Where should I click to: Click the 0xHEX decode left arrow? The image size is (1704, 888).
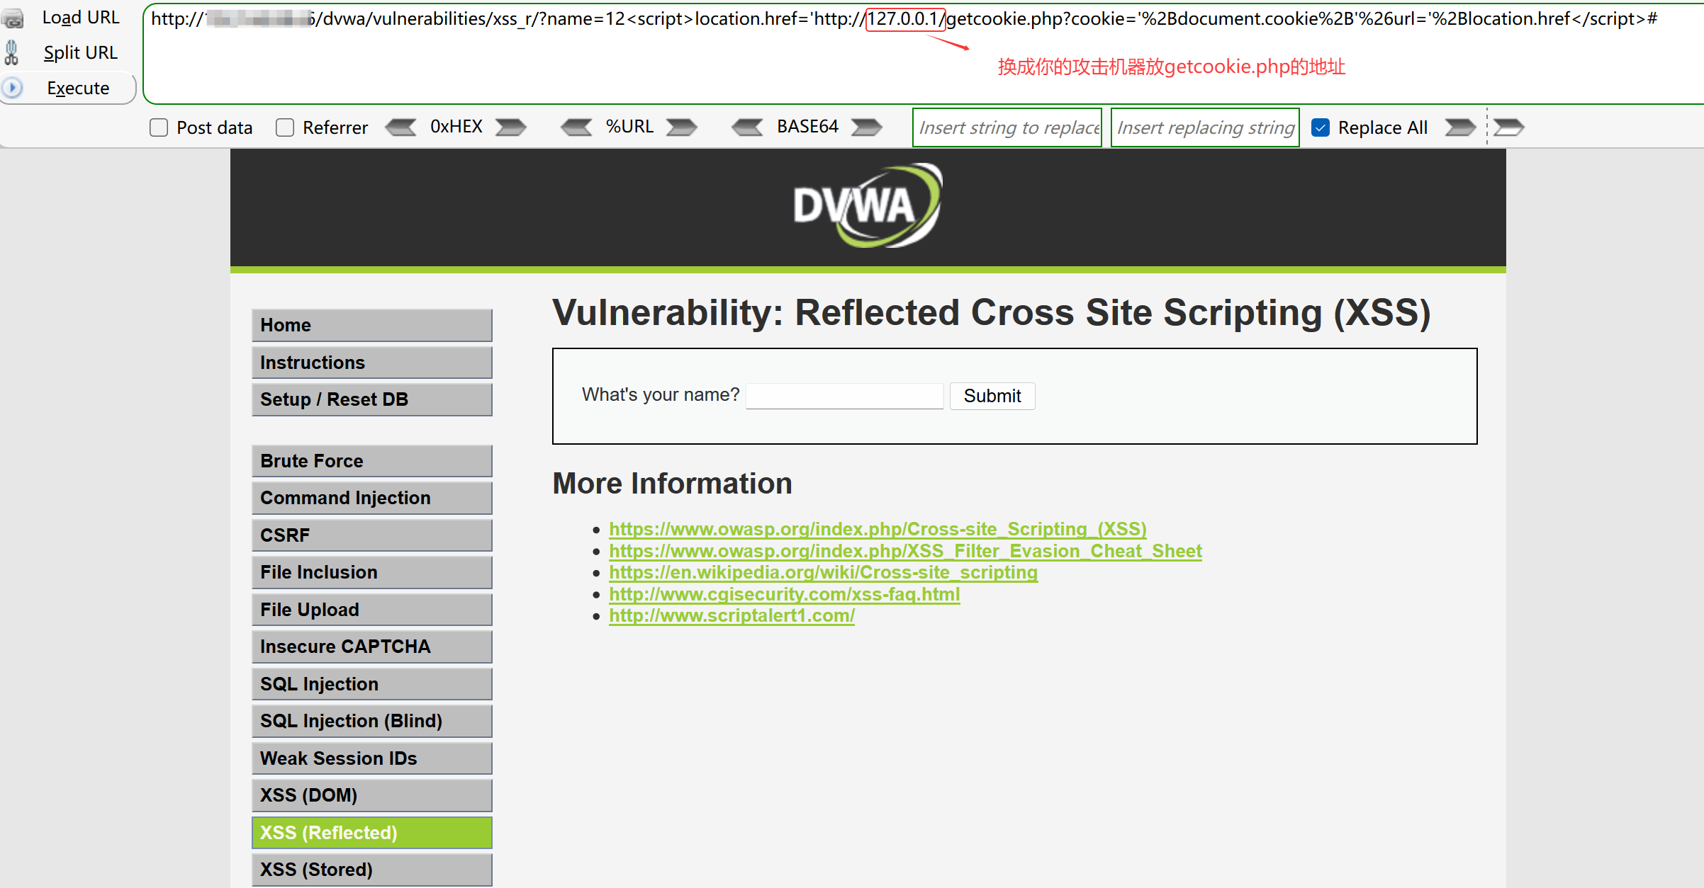401,127
